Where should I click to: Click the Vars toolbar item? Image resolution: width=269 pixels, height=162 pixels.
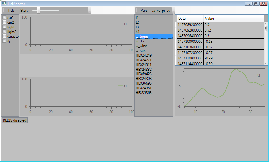(x=144, y=11)
